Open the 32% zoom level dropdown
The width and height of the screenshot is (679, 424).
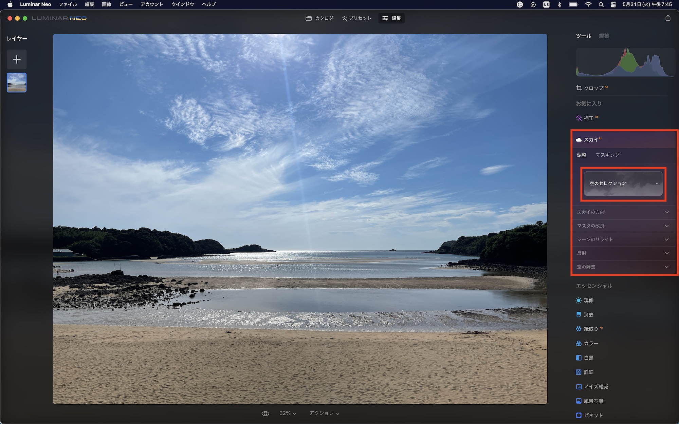coord(287,413)
